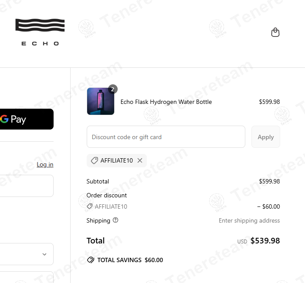Viewport: 305px width, 283px height.
Task: Click the Total Savings tag icon
Action: click(91, 260)
